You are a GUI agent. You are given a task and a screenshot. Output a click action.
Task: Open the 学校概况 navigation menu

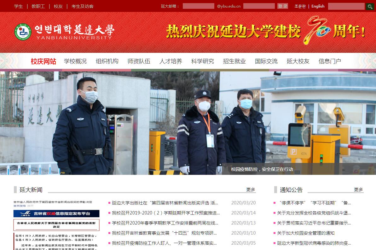(x=75, y=61)
